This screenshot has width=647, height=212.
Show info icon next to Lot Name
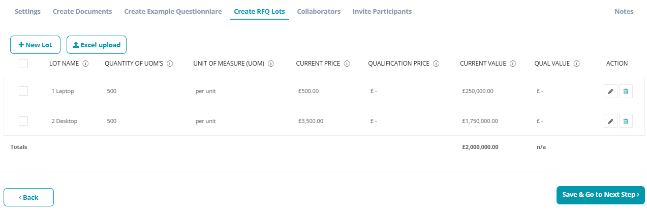(85, 64)
